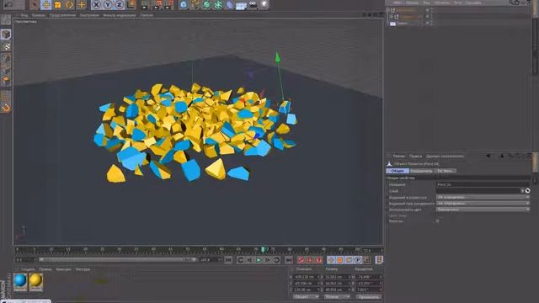
Task: Open material manager Текстура menu
Action: click(83, 269)
